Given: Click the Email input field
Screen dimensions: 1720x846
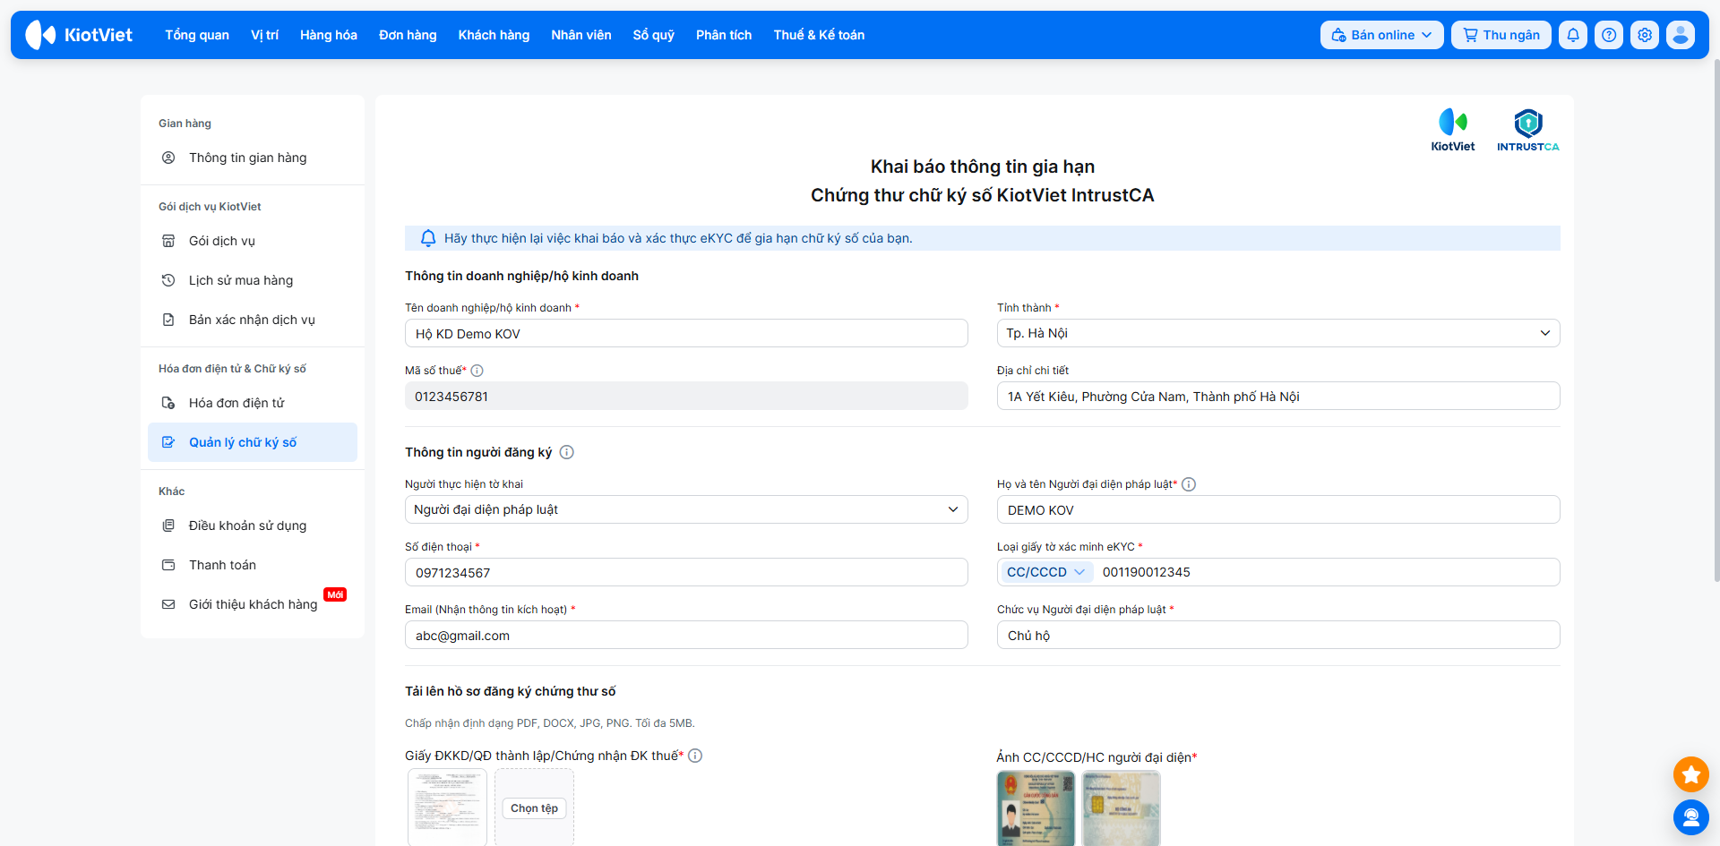Looking at the screenshot, I should [x=686, y=635].
